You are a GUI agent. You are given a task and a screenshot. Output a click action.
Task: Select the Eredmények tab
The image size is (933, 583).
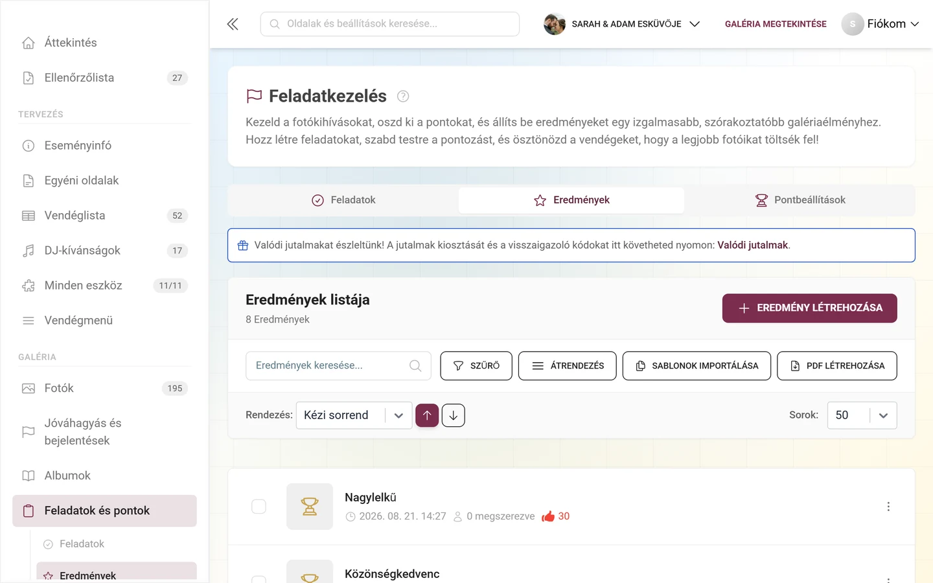pyautogui.click(x=571, y=200)
